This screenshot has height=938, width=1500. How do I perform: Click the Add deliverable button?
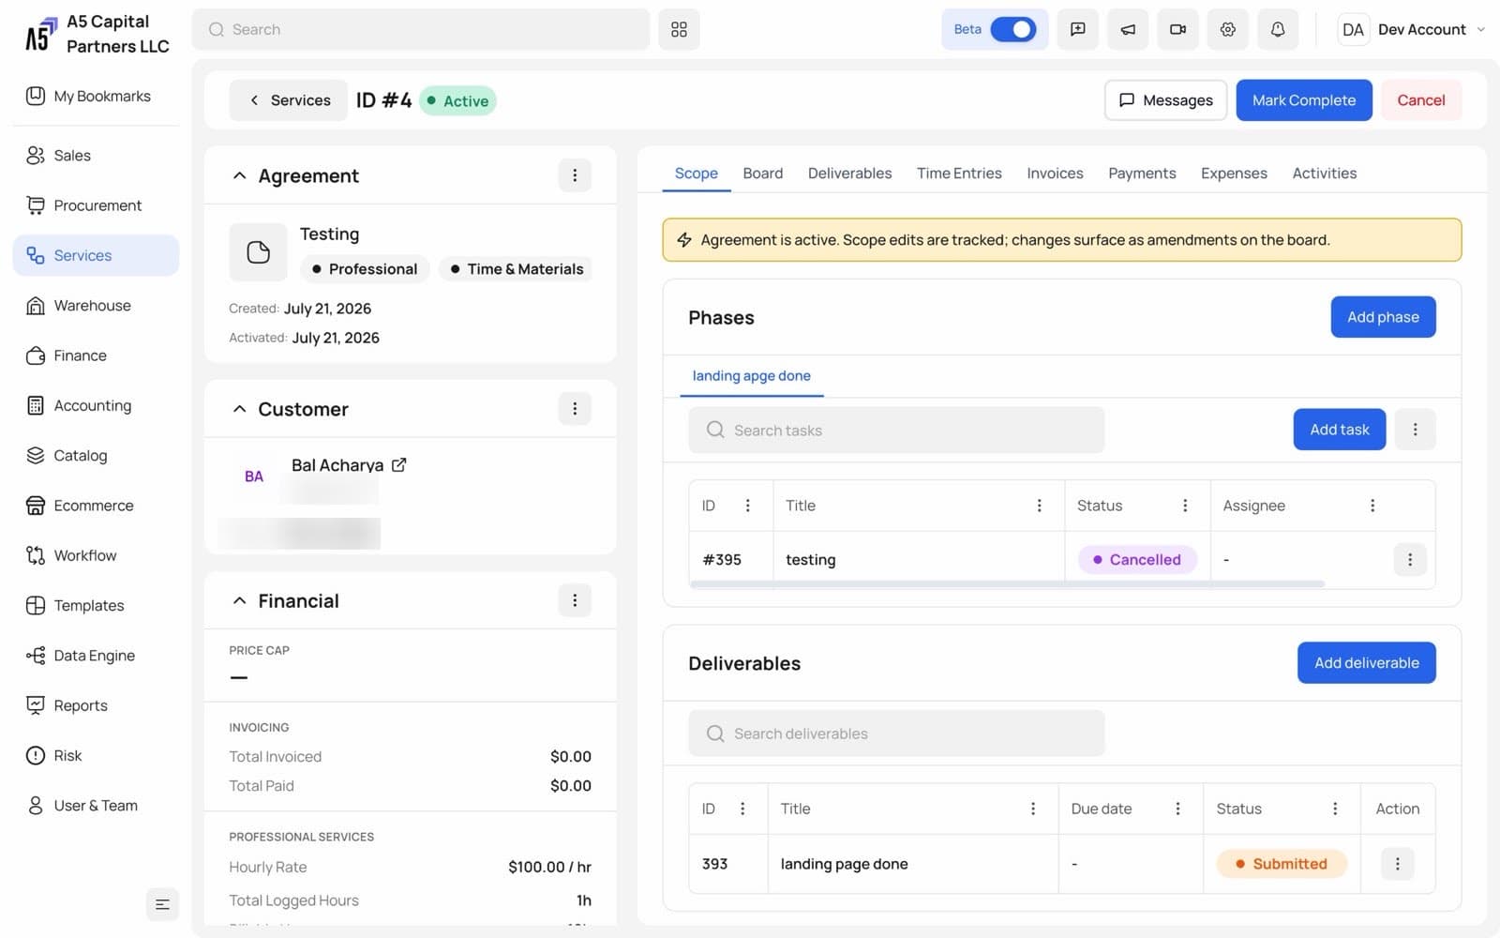pos(1366,662)
